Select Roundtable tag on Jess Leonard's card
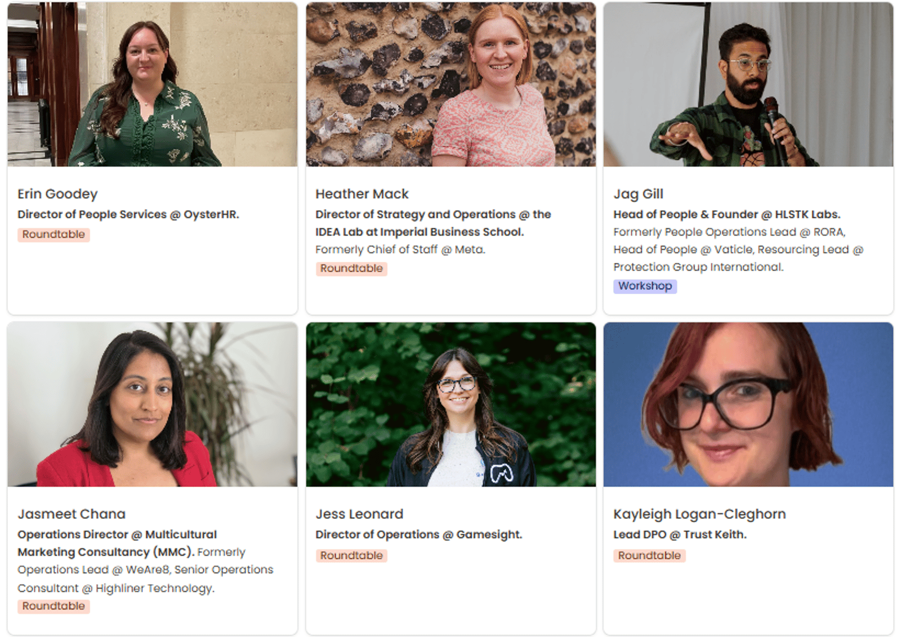Viewport: 901px width, 637px height. 351,555
